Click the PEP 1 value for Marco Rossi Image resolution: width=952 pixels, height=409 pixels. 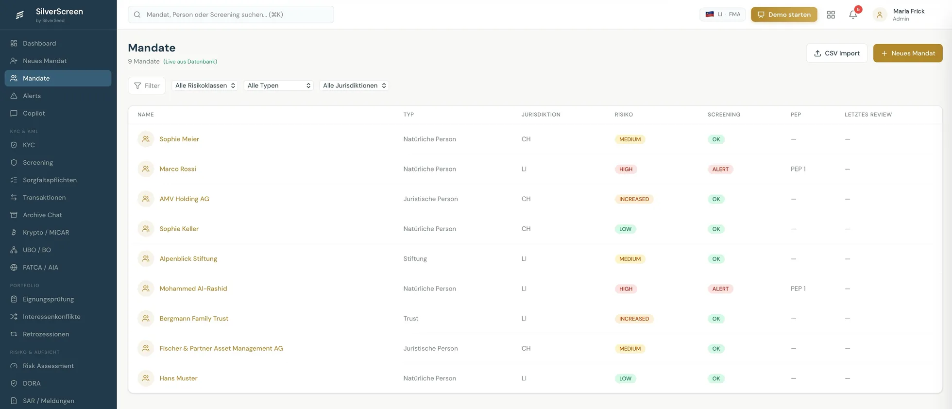coord(798,169)
